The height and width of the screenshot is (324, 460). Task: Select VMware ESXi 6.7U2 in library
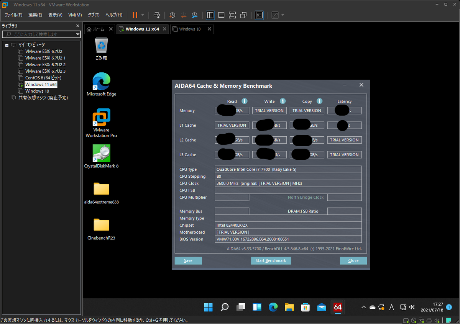pyautogui.click(x=43, y=51)
